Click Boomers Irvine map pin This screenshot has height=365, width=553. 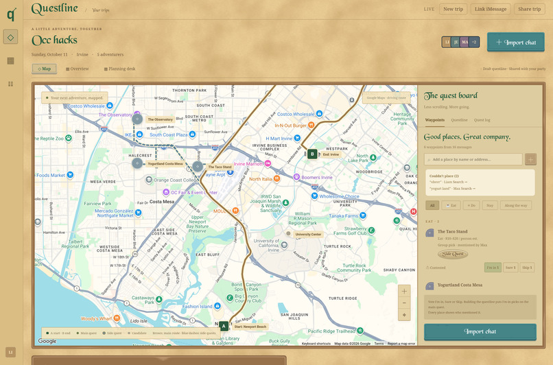coord(296,177)
